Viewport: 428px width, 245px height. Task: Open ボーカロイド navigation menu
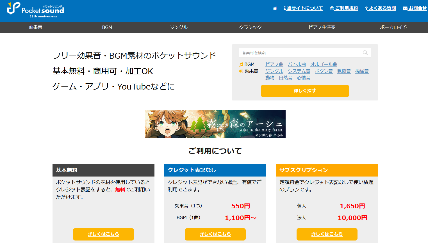click(393, 27)
